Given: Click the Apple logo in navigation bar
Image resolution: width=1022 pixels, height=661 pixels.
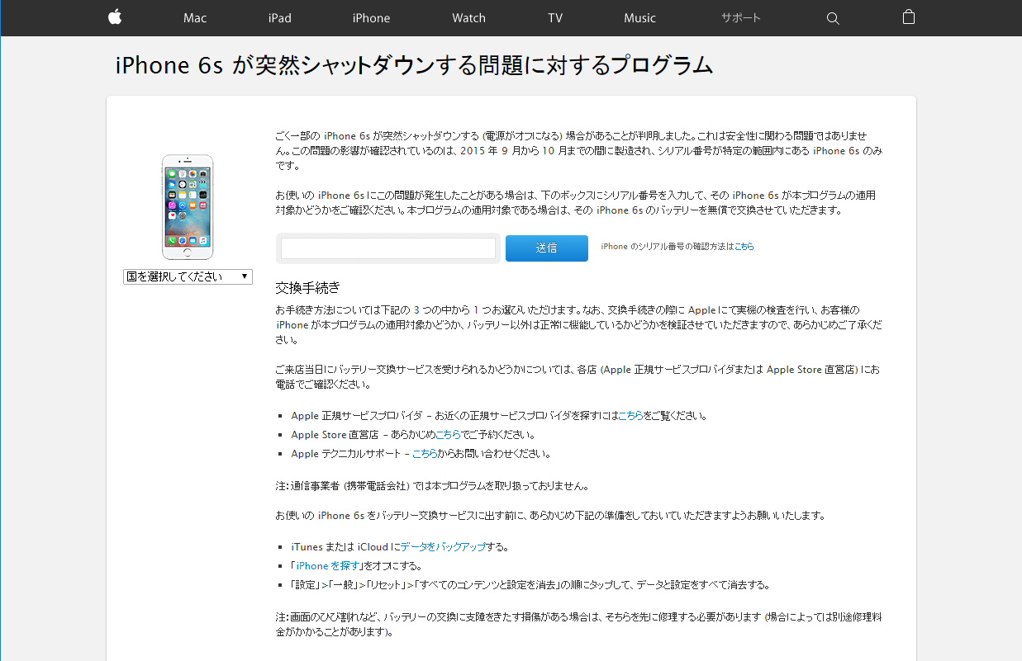Looking at the screenshot, I should [x=115, y=17].
